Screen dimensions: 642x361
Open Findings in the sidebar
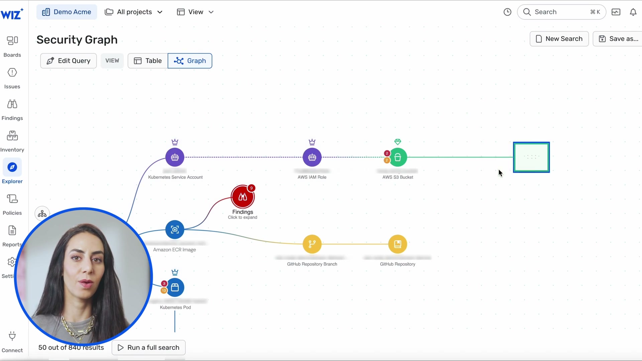point(12,110)
